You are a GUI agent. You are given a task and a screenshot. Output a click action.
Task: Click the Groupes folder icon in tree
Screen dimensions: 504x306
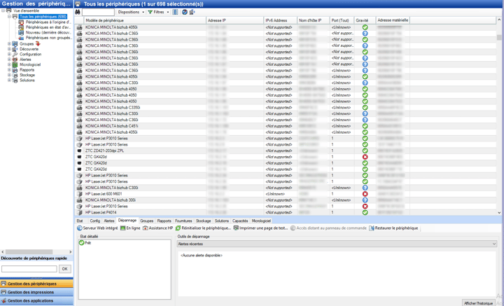pos(15,44)
